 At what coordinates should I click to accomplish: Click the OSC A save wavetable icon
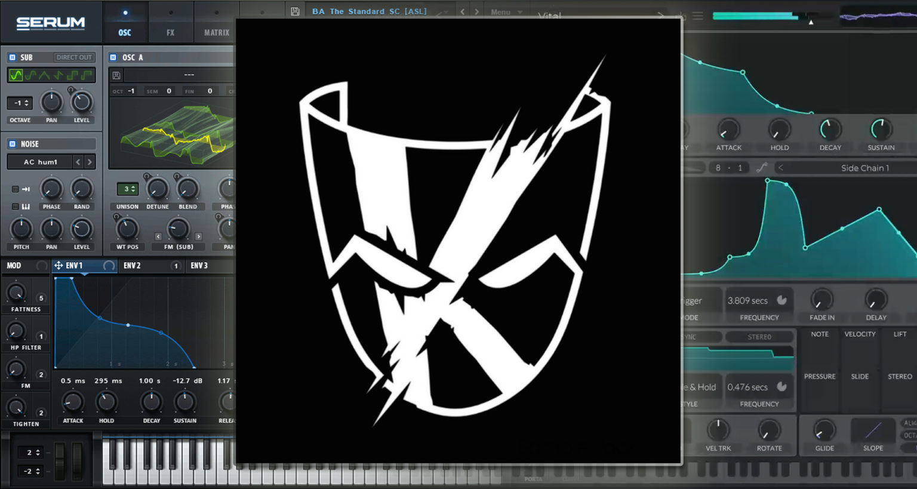116,75
